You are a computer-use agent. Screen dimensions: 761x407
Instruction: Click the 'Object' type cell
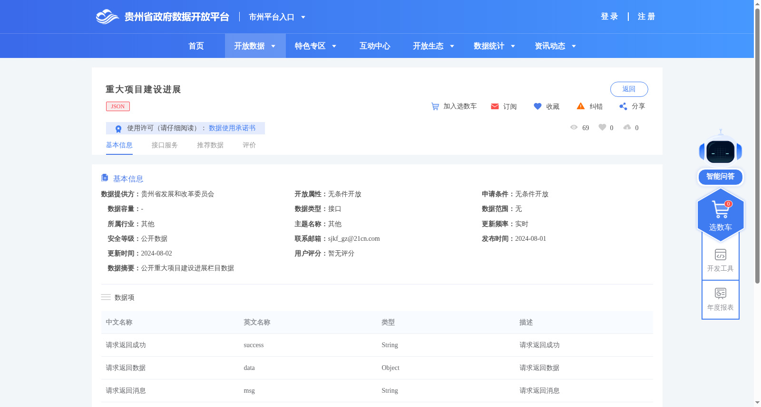click(390, 368)
